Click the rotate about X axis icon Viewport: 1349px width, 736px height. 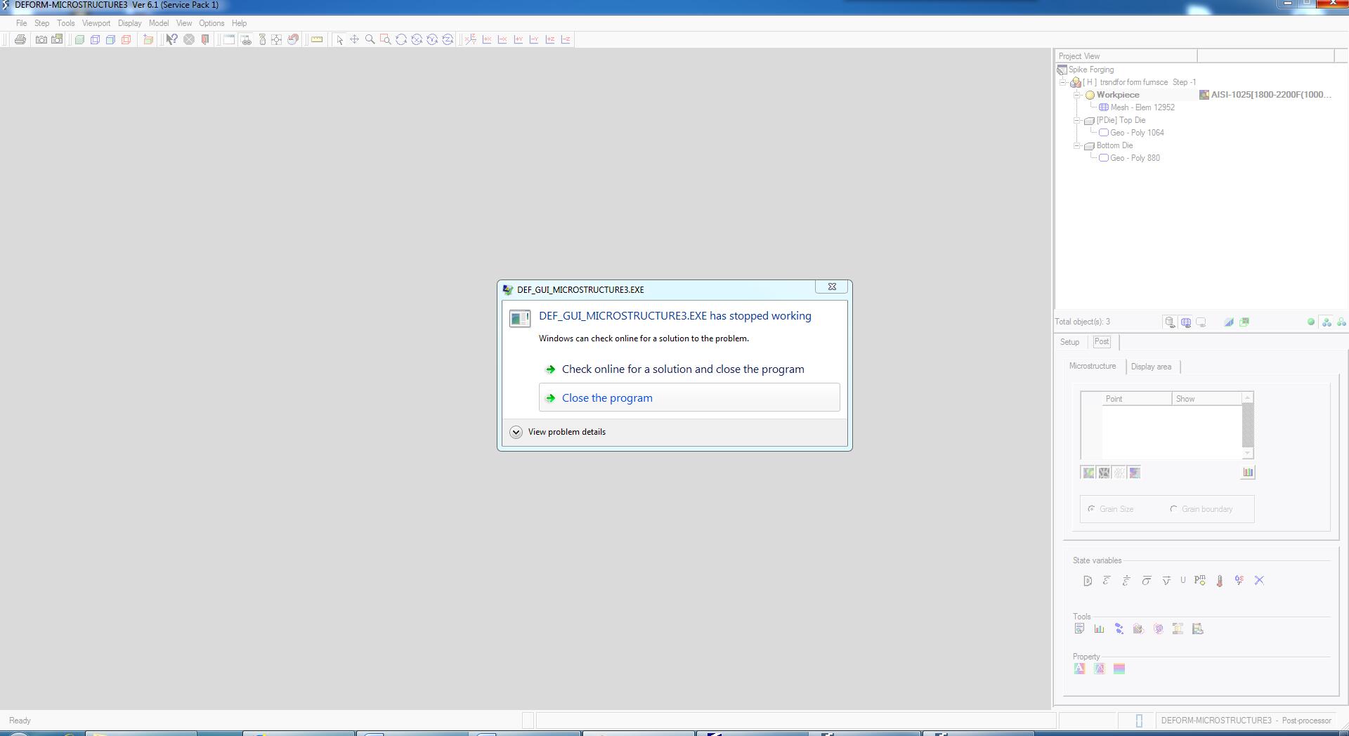[417, 40]
